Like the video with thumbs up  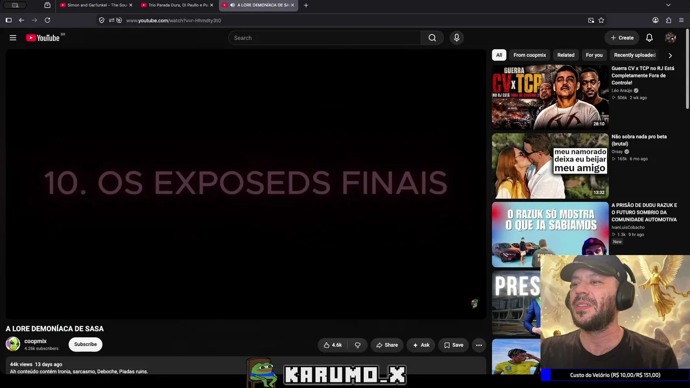(333, 345)
